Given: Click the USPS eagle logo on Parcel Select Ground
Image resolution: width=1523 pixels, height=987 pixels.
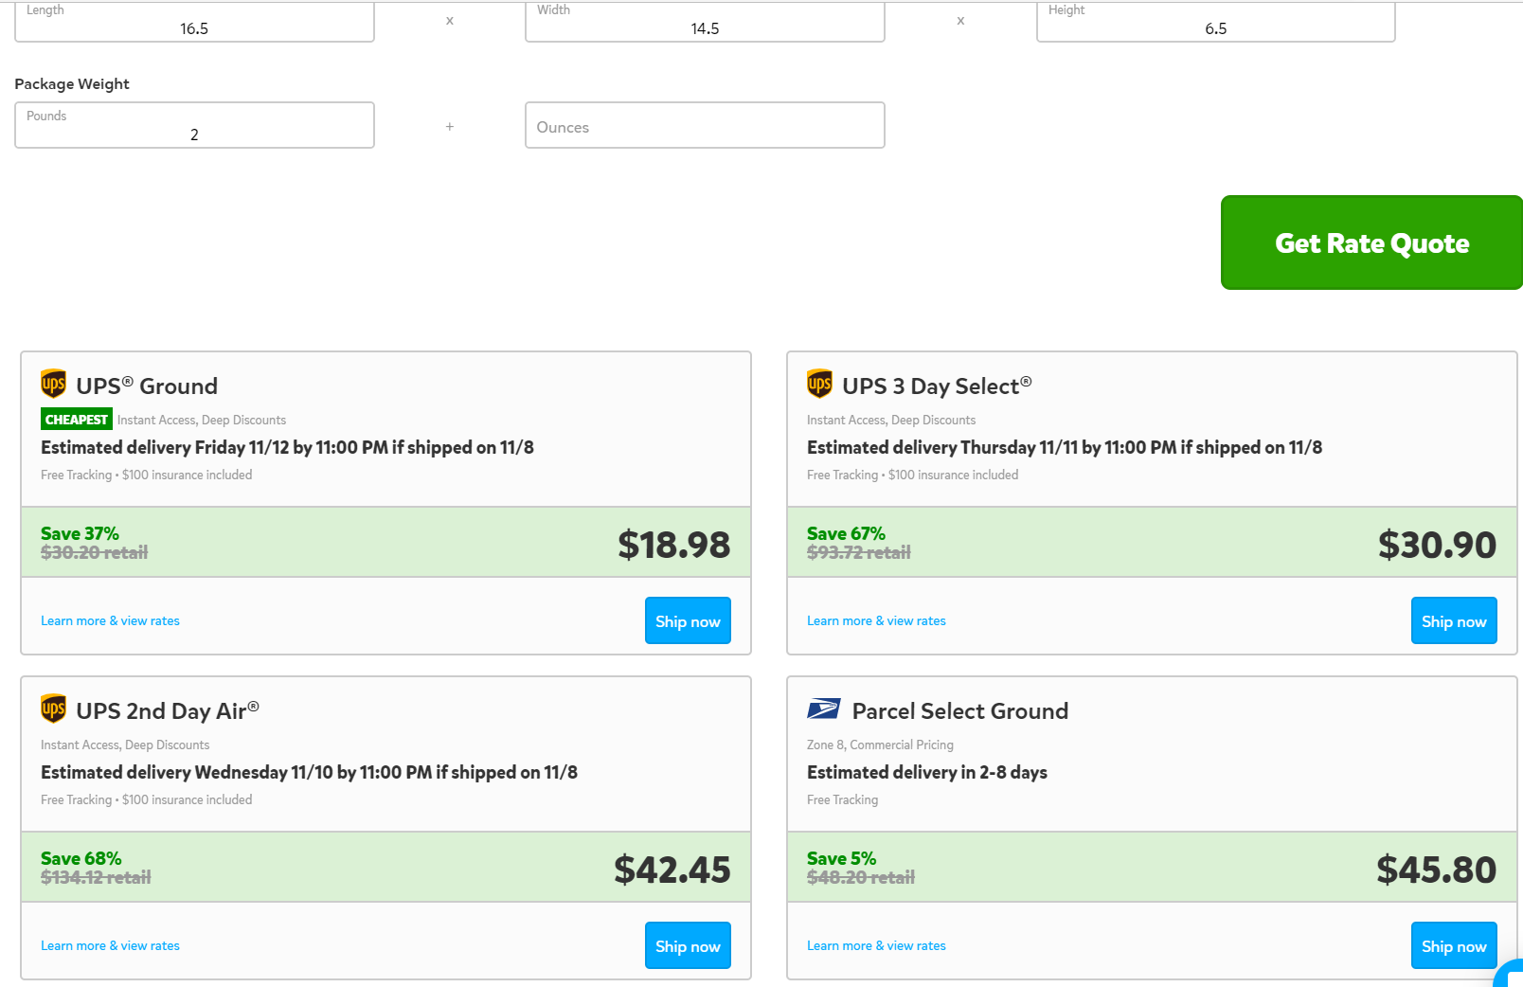Looking at the screenshot, I should (824, 709).
